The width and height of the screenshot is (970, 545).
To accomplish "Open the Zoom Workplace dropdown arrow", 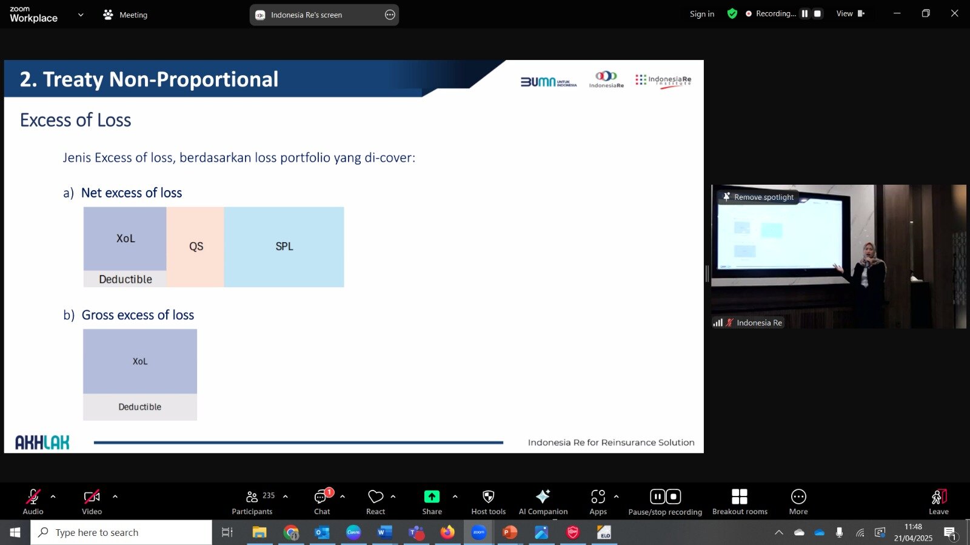I will (x=81, y=15).
